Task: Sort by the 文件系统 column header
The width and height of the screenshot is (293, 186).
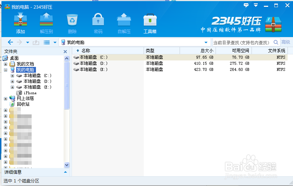Action: point(270,51)
